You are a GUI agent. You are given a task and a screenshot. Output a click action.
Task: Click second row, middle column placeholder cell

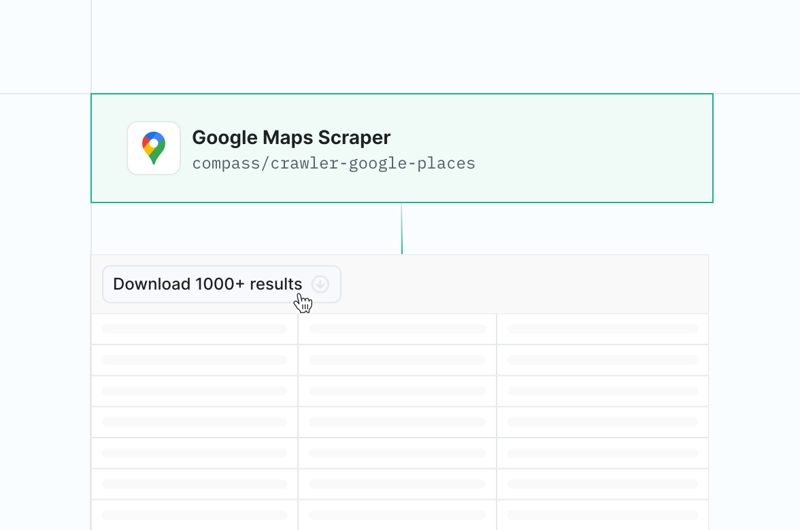397,360
